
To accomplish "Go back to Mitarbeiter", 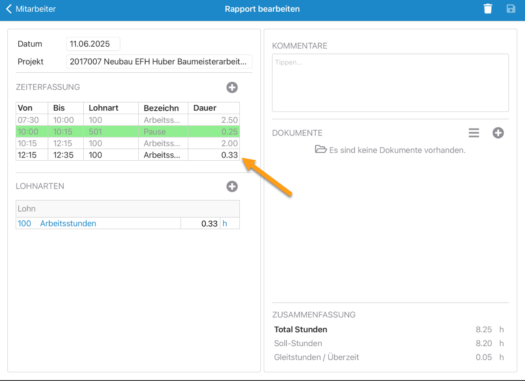I will pyautogui.click(x=36, y=9).
